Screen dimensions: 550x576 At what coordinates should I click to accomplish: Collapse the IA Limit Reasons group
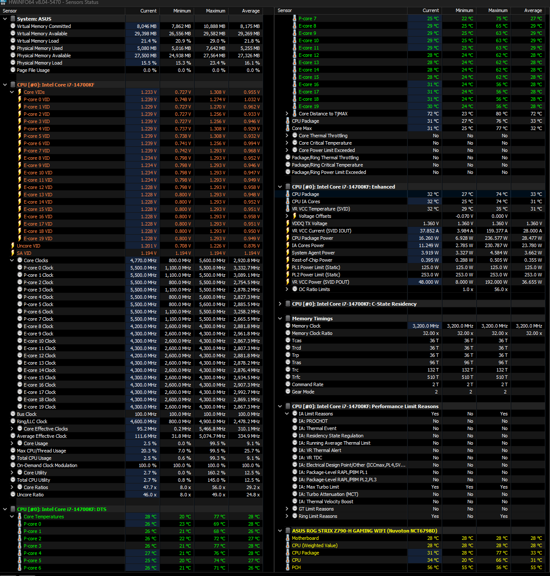click(287, 414)
